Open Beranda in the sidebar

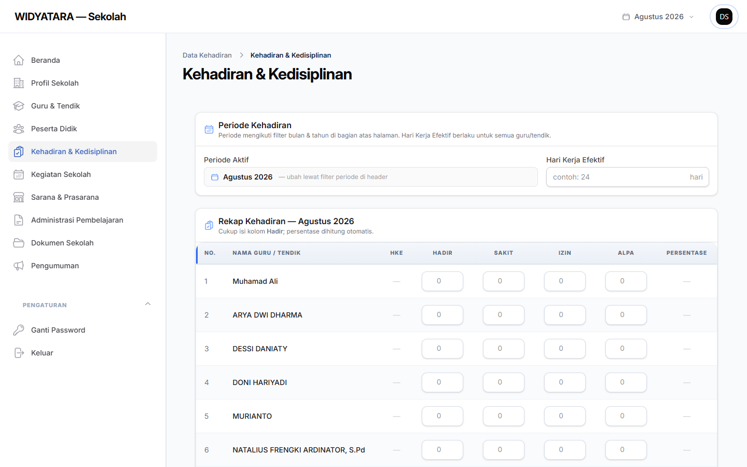coord(82,60)
